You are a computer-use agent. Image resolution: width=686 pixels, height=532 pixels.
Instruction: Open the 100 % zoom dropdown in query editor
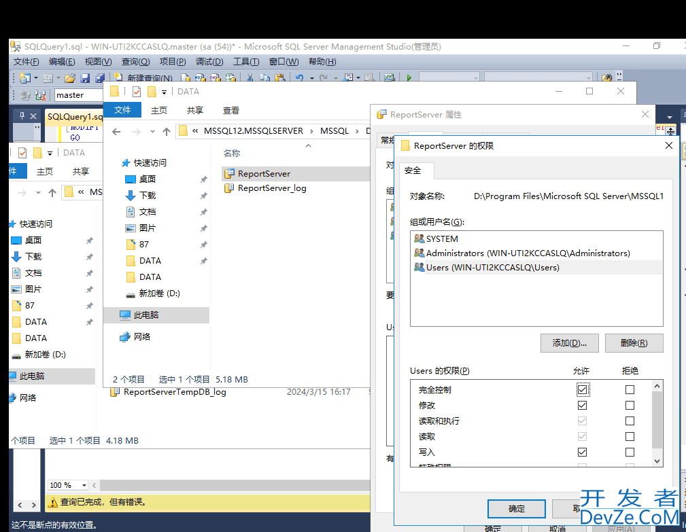[84, 485]
